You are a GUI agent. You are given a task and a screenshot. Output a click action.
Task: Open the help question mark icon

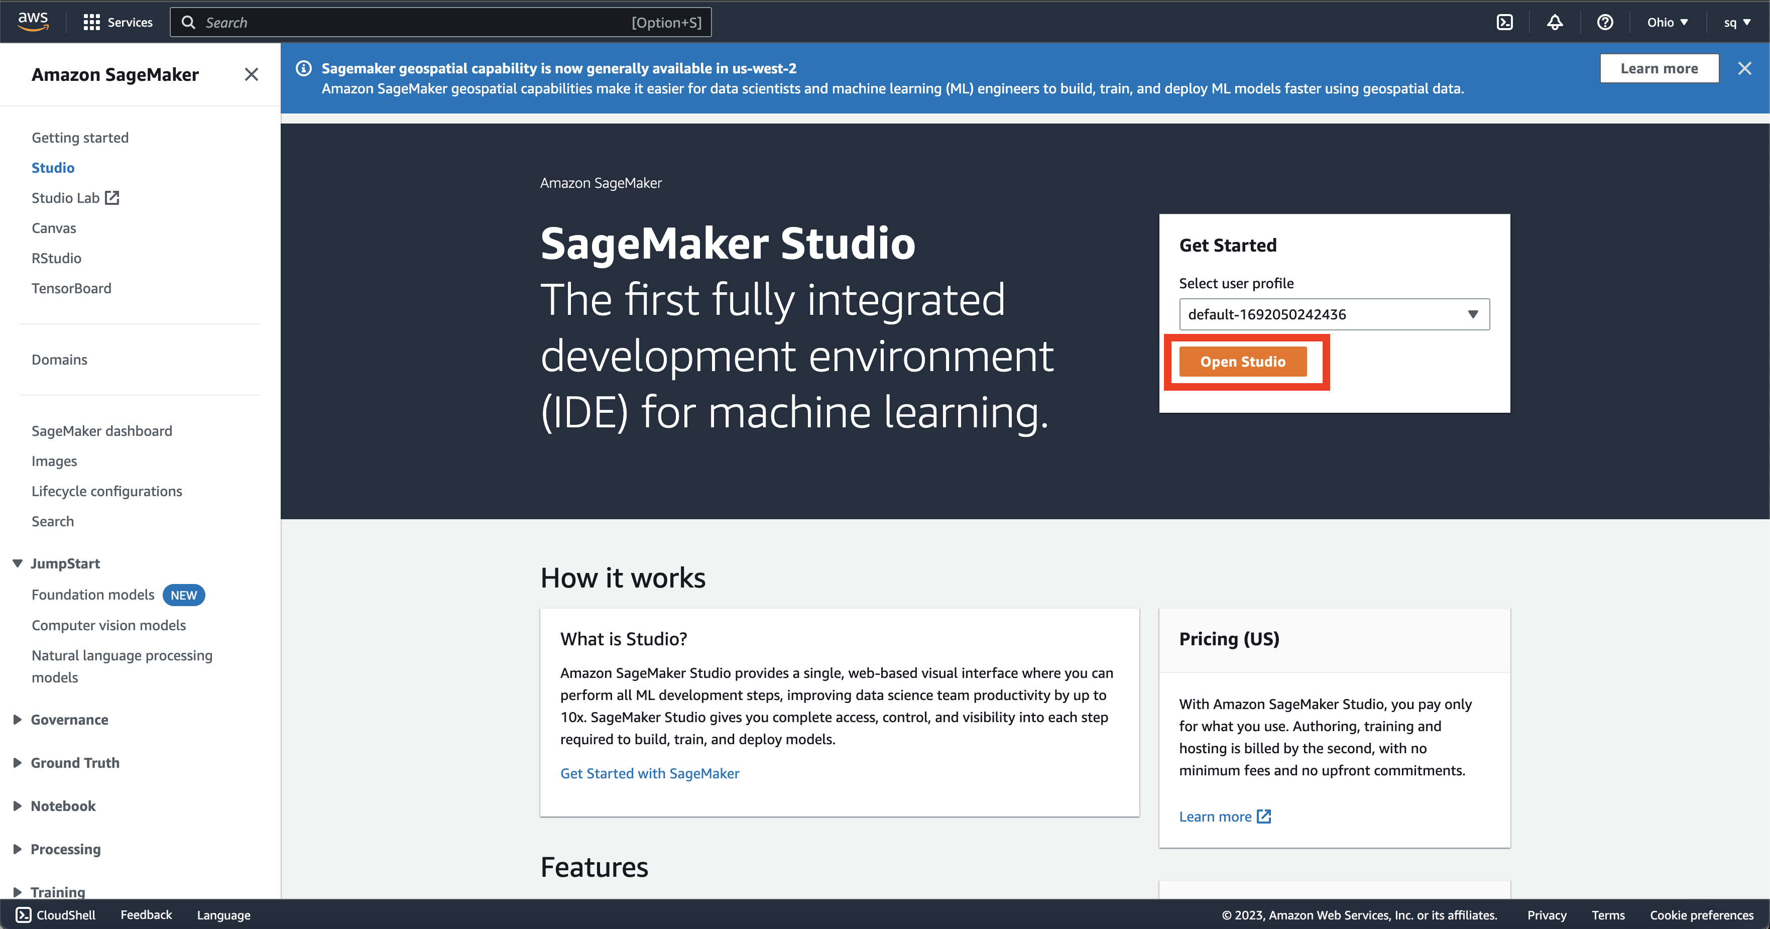coord(1604,22)
